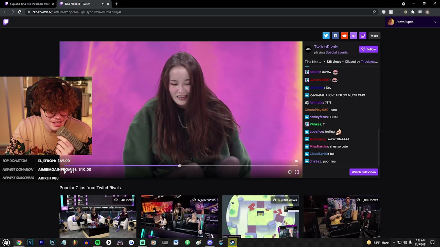Open clip thumbnail with 348 views

[x=98, y=216]
